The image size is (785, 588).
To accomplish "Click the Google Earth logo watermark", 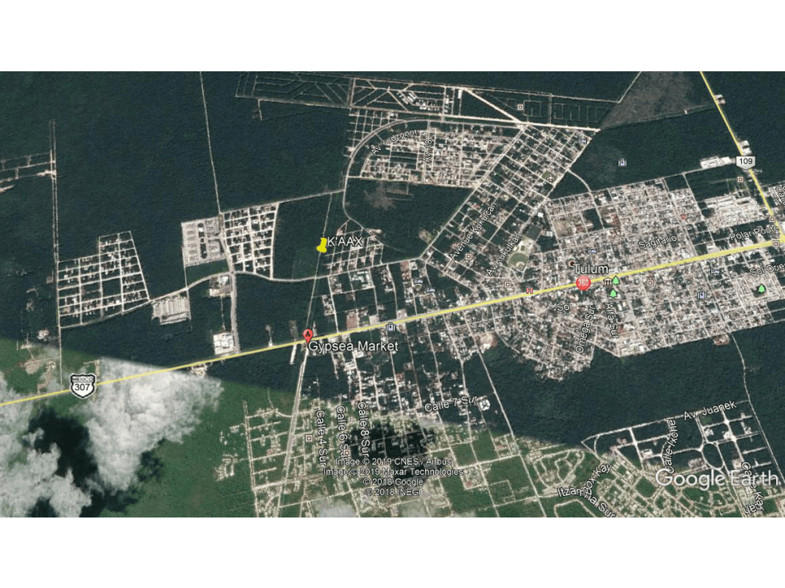I will (x=717, y=478).
